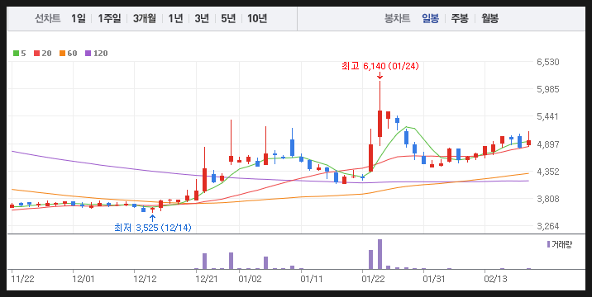
Task: Show the 1년 line chart
Action: (x=175, y=18)
